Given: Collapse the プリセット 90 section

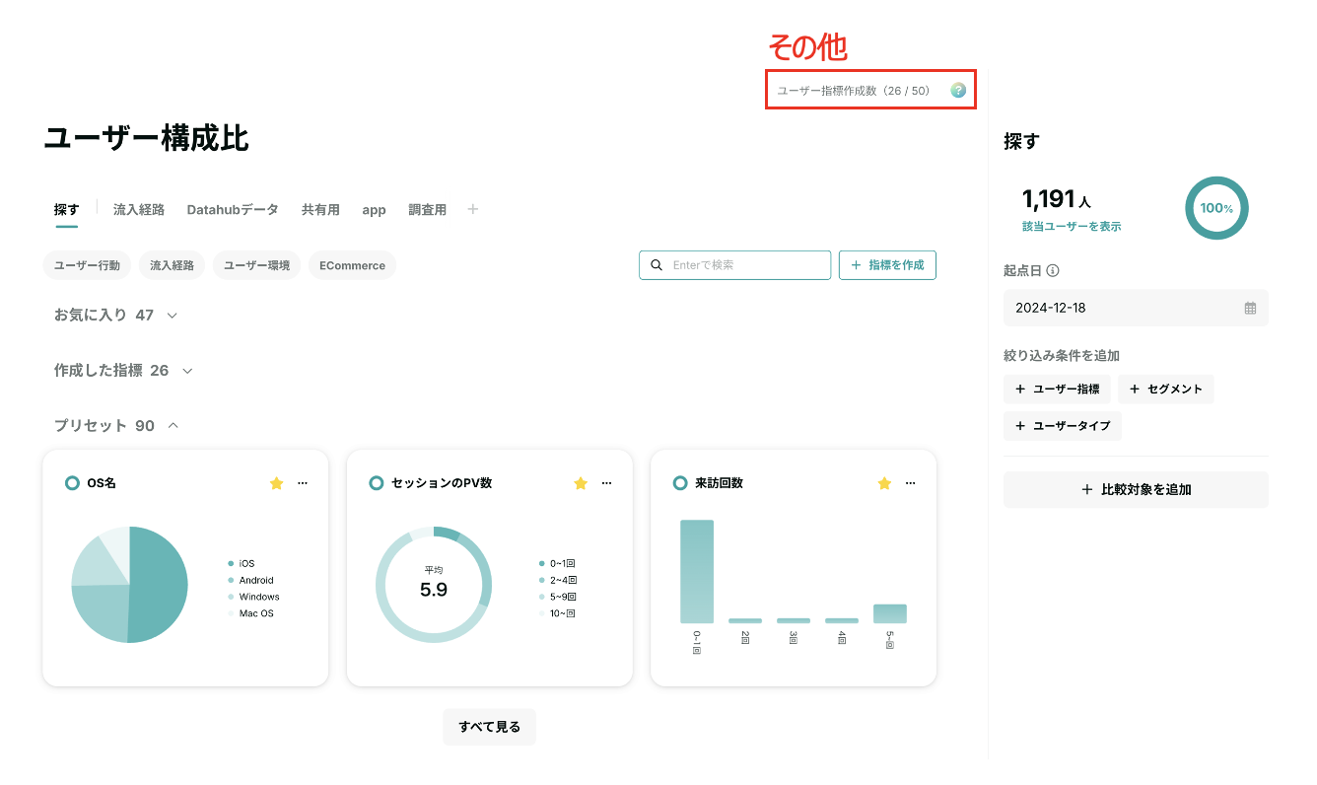Looking at the screenshot, I should tap(116, 425).
